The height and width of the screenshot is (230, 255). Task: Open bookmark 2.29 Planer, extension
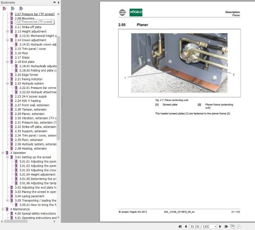click(x=30, y=114)
